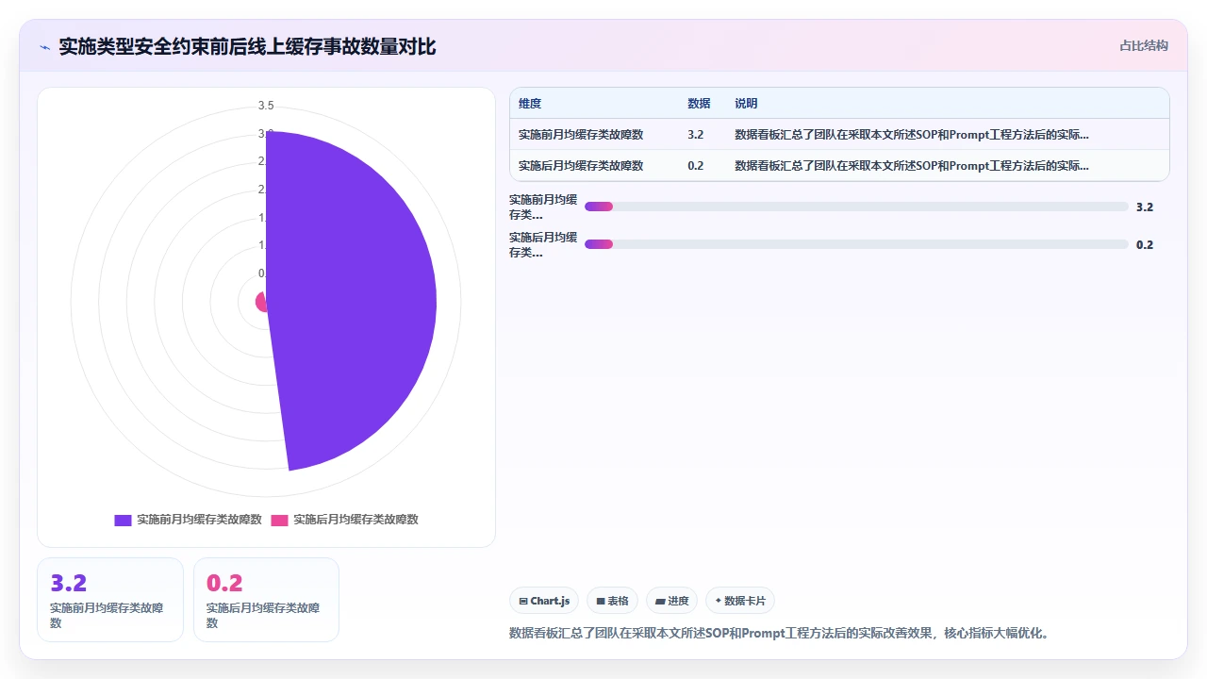Toggle the pink 实施后月均缓存类故障数 legend swatch
1207x679 pixels.
279,520
